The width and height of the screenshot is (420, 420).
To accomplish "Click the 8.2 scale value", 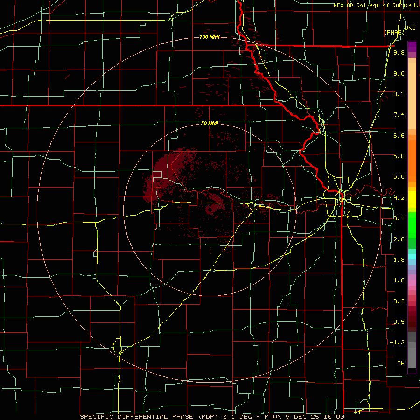I will [x=399, y=94].
